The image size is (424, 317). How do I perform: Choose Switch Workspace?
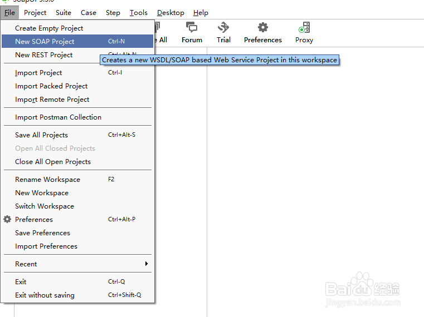pos(77,206)
